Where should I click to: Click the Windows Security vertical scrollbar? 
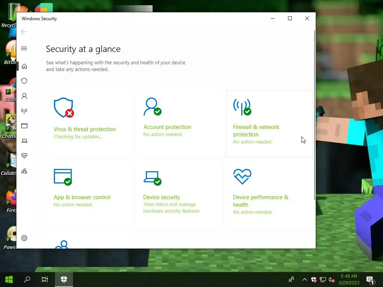tap(314, 115)
